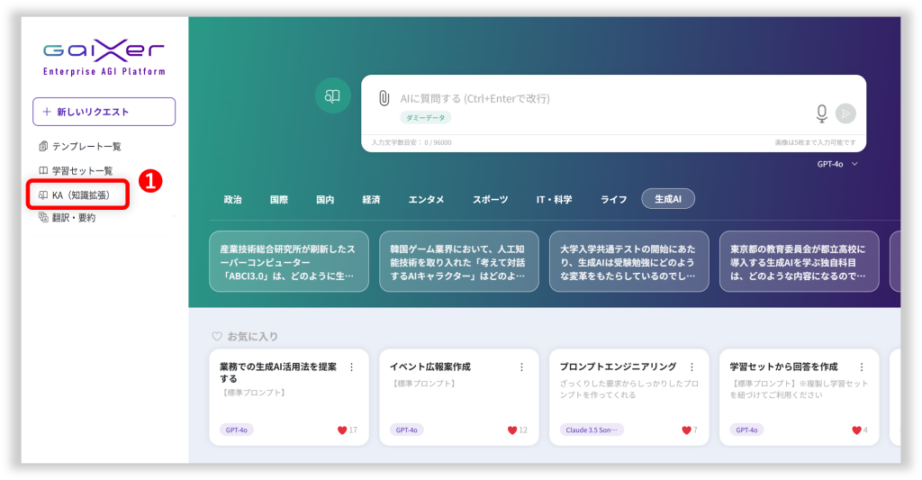Click the ダミーデータ tag chip
This screenshot has height=480, width=922.
(x=425, y=117)
